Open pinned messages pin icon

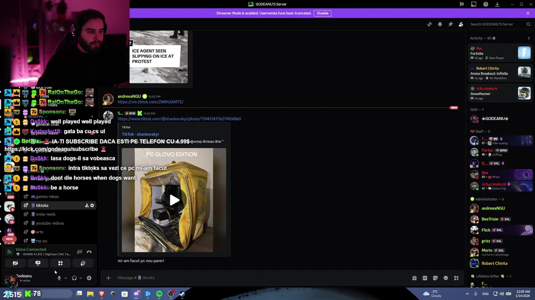click(x=450, y=24)
